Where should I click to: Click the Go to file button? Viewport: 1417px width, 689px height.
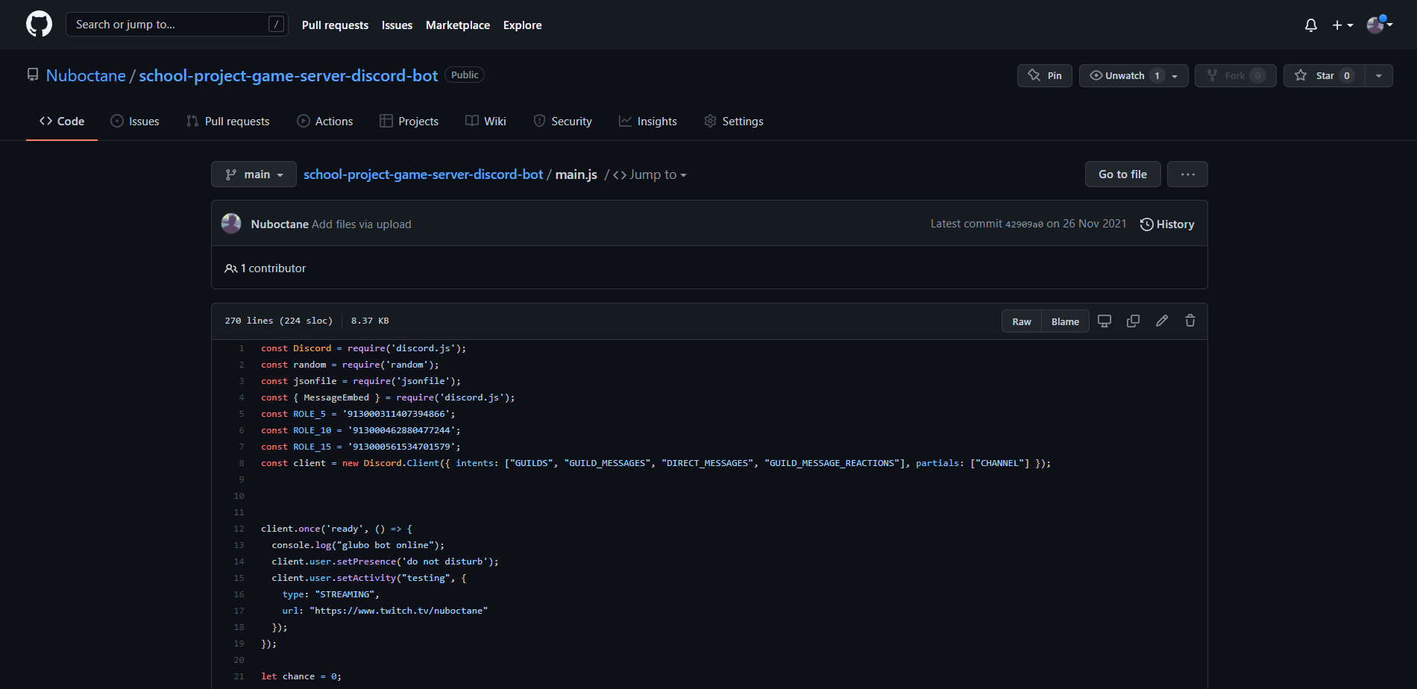pos(1122,174)
